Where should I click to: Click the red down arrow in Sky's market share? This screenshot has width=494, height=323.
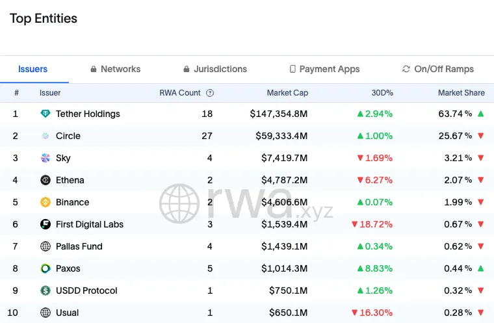coord(481,158)
